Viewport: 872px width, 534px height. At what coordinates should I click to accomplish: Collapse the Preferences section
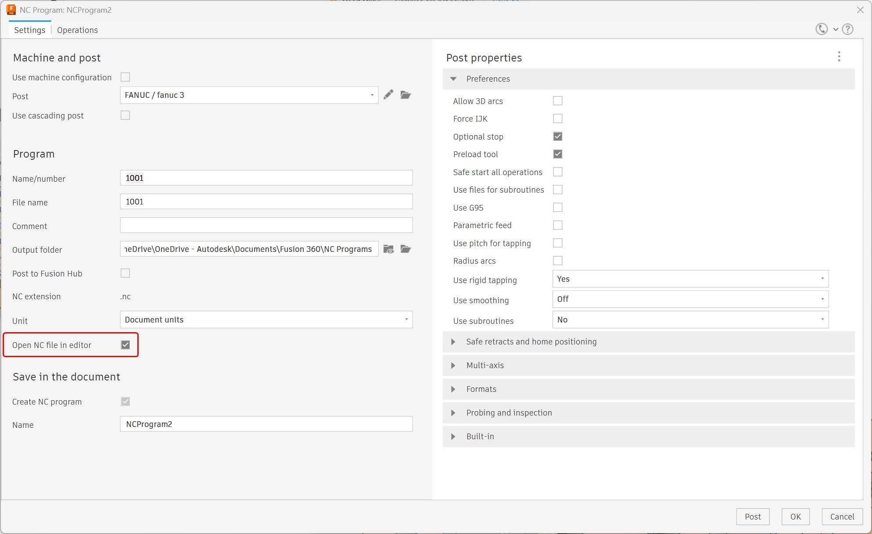point(453,79)
